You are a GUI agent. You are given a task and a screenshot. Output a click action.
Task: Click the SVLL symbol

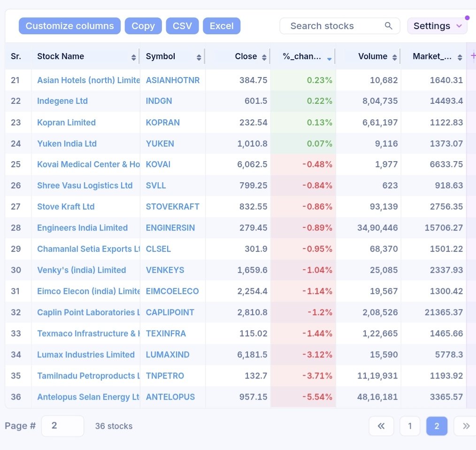coord(156,186)
